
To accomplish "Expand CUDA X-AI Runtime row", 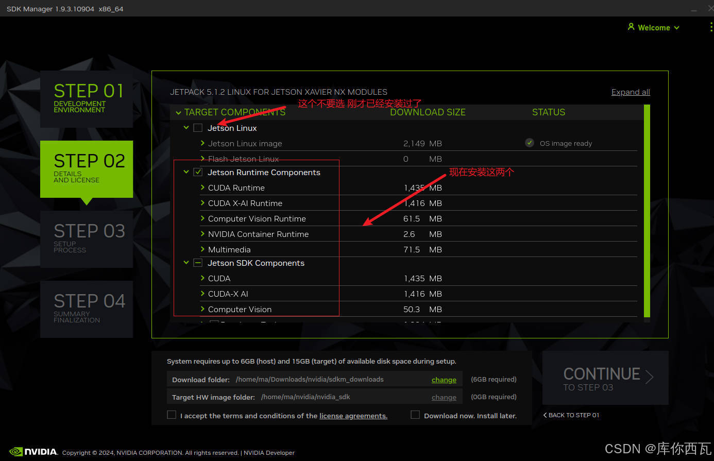I will pyautogui.click(x=202, y=203).
